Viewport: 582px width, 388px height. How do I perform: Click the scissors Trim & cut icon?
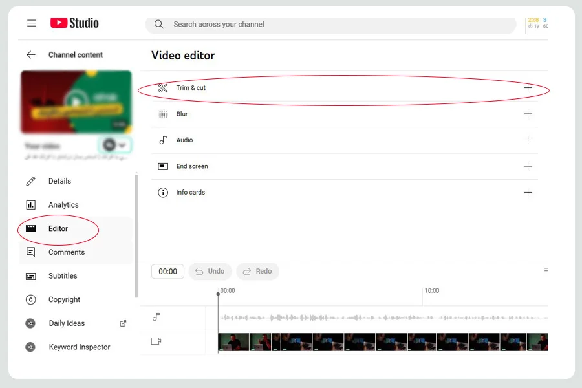click(163, 88)
